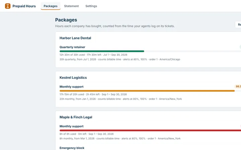The image size is (241, 150).
Task: Click the Maple & Finch Legal company name
Action: (x=76, y=117)
